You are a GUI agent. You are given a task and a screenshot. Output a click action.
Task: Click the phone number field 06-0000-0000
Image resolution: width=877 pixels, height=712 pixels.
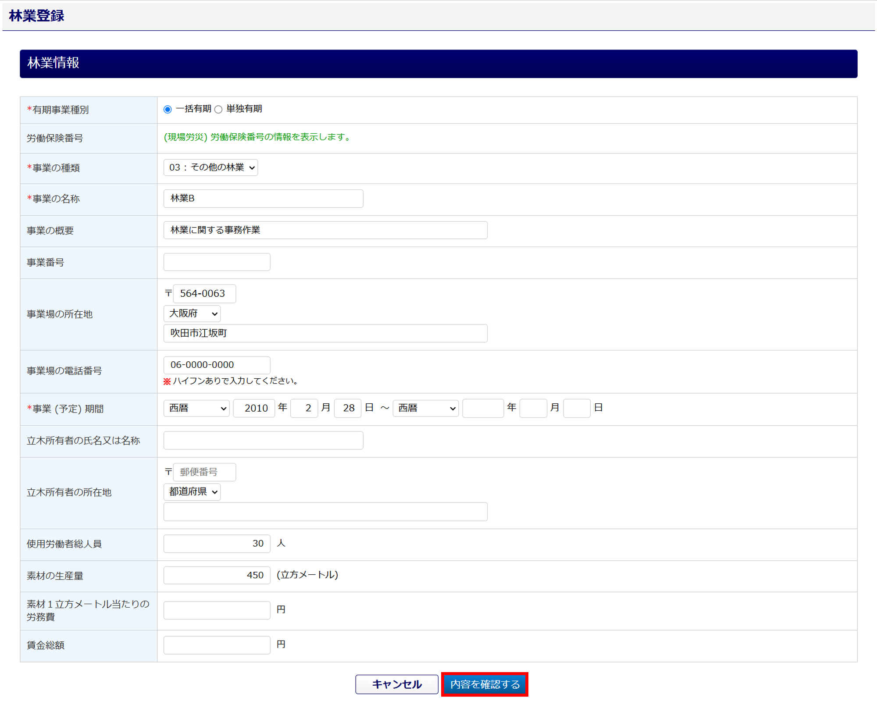tap(217, 365)
